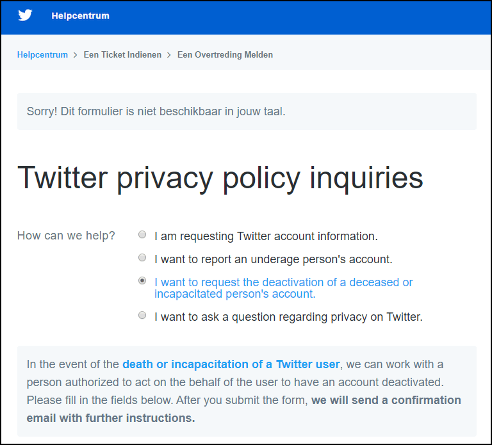Click label 'I want to report an underage person's account'
This screenshot has height=445, width=492.
tap(274, 259)
